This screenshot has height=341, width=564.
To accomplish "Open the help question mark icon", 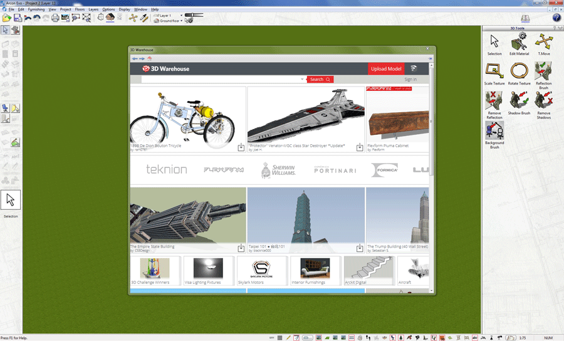I will click(556, 18).
